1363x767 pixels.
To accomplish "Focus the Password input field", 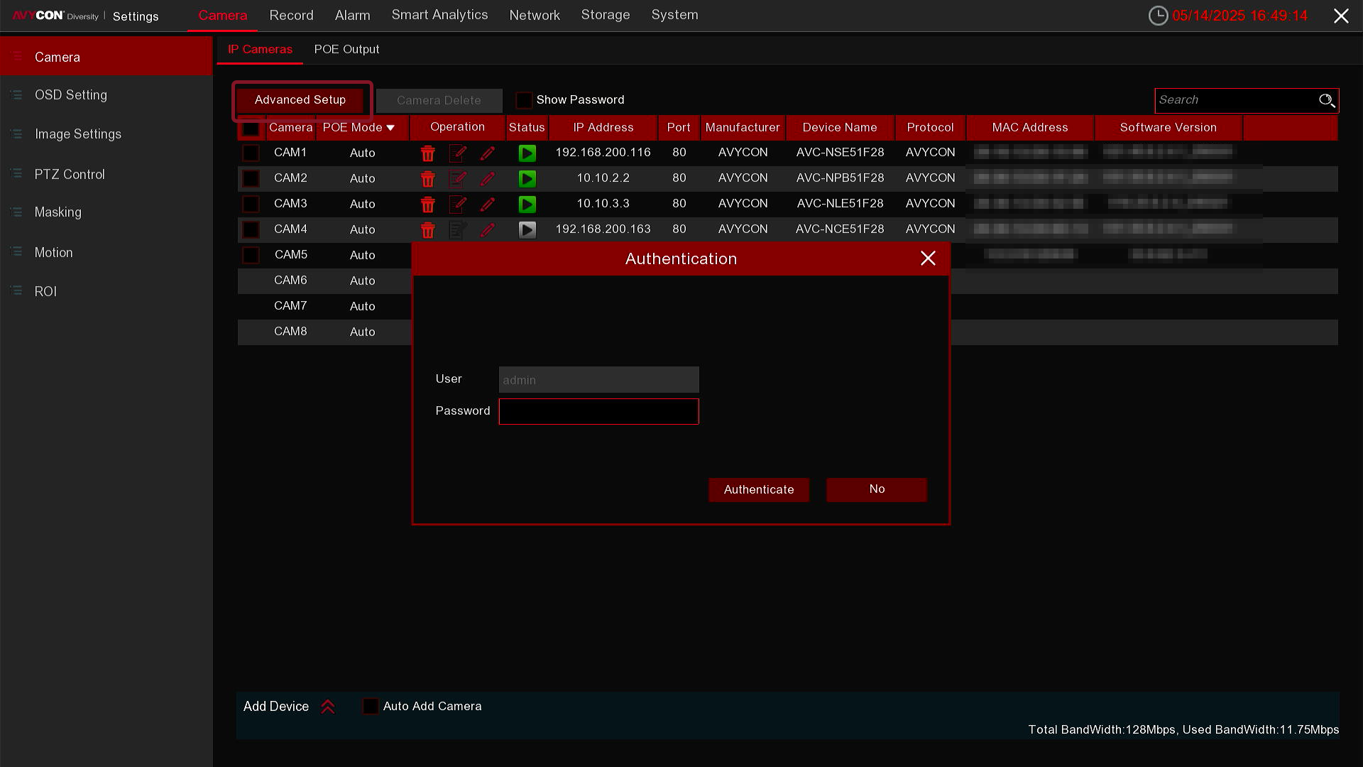I will tap(598, 411).
